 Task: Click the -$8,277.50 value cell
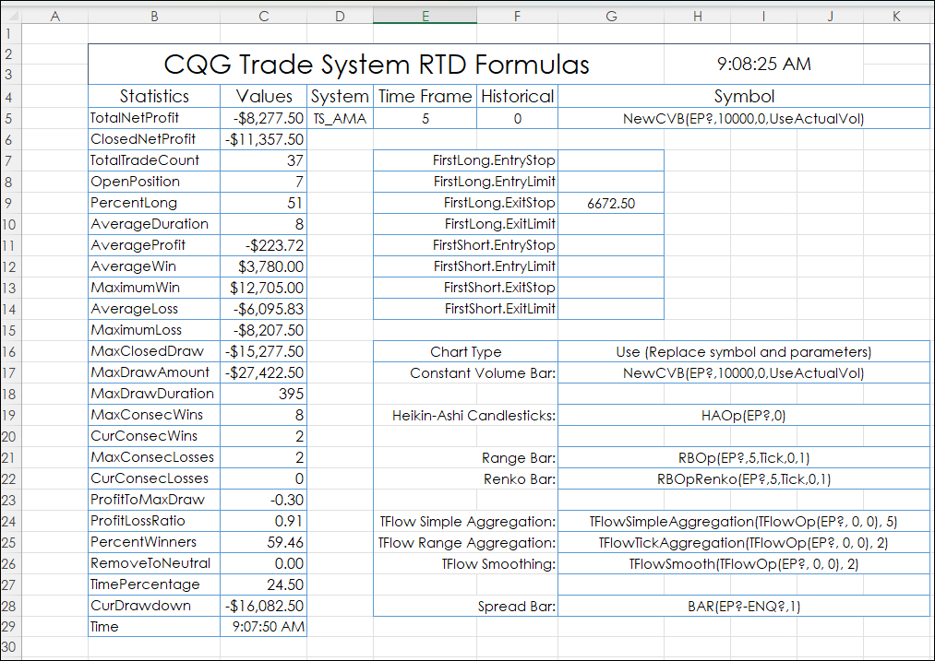tap(264, 118)
